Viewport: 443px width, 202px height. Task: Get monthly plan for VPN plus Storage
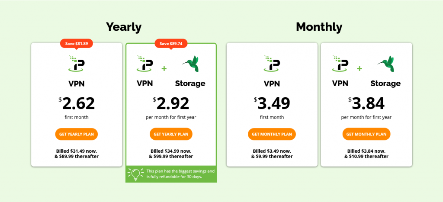pos(366,134)
